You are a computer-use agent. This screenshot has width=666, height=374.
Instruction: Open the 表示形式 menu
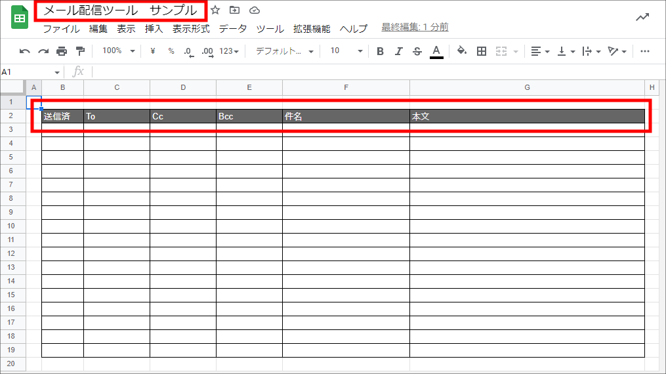tap(191, 29)
